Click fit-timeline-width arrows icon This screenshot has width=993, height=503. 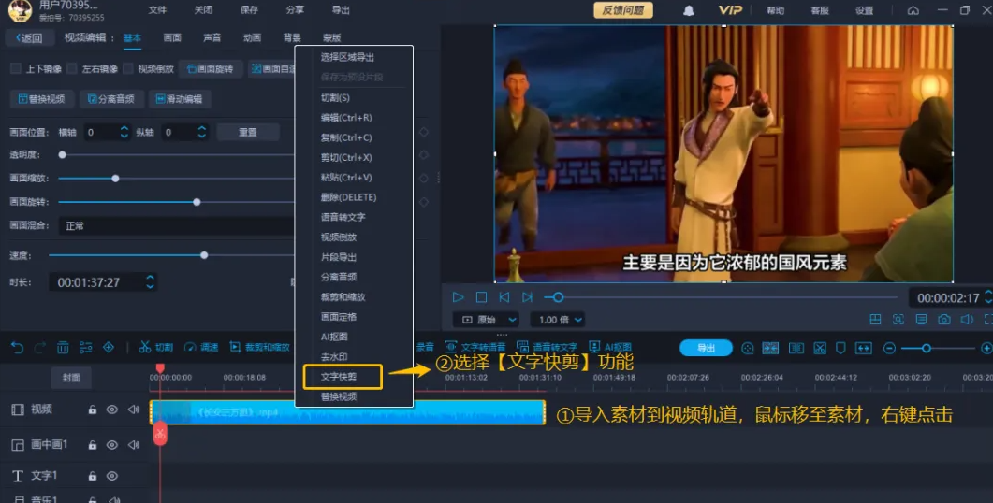point(863,349)
